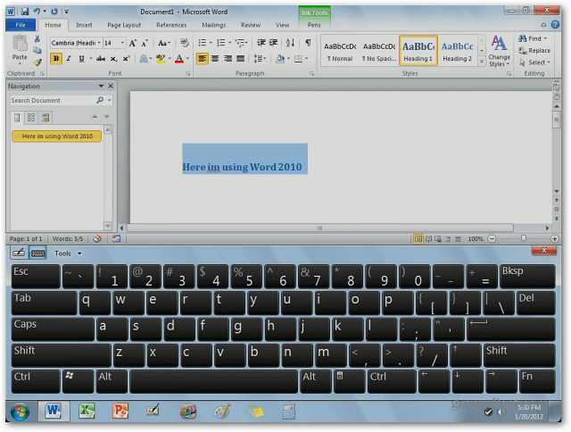Image resolution: width=571 pixels, height=432 pixels.
Task: Switch to the Pens tab
Action: pos(314,25)
